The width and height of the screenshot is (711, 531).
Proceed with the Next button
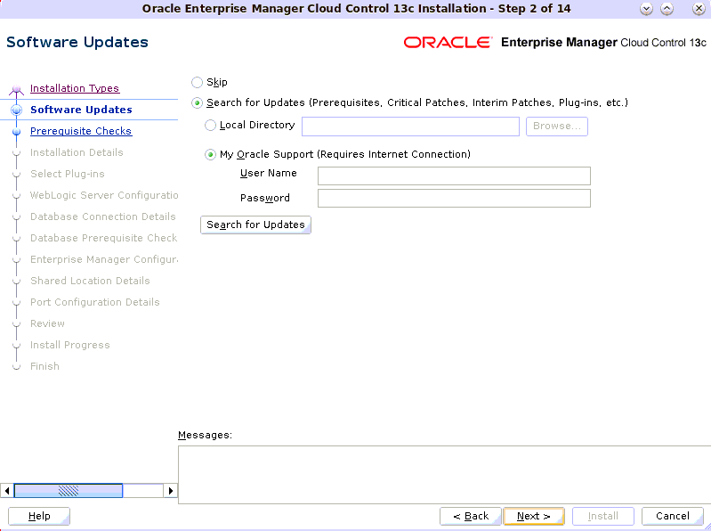534,516
